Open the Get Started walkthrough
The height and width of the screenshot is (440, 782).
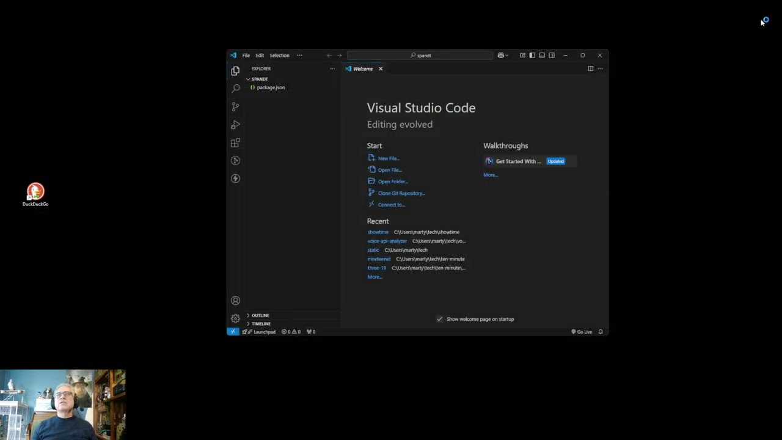point(529,161)
